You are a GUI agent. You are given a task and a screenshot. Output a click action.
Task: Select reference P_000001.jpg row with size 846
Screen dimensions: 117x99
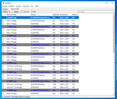[40, 63]
